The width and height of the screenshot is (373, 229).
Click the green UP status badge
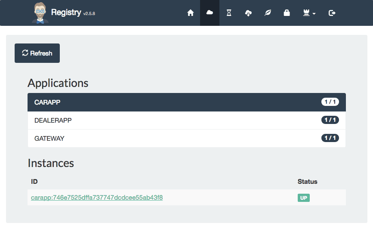pyautogui.click(x=304, y=198)
